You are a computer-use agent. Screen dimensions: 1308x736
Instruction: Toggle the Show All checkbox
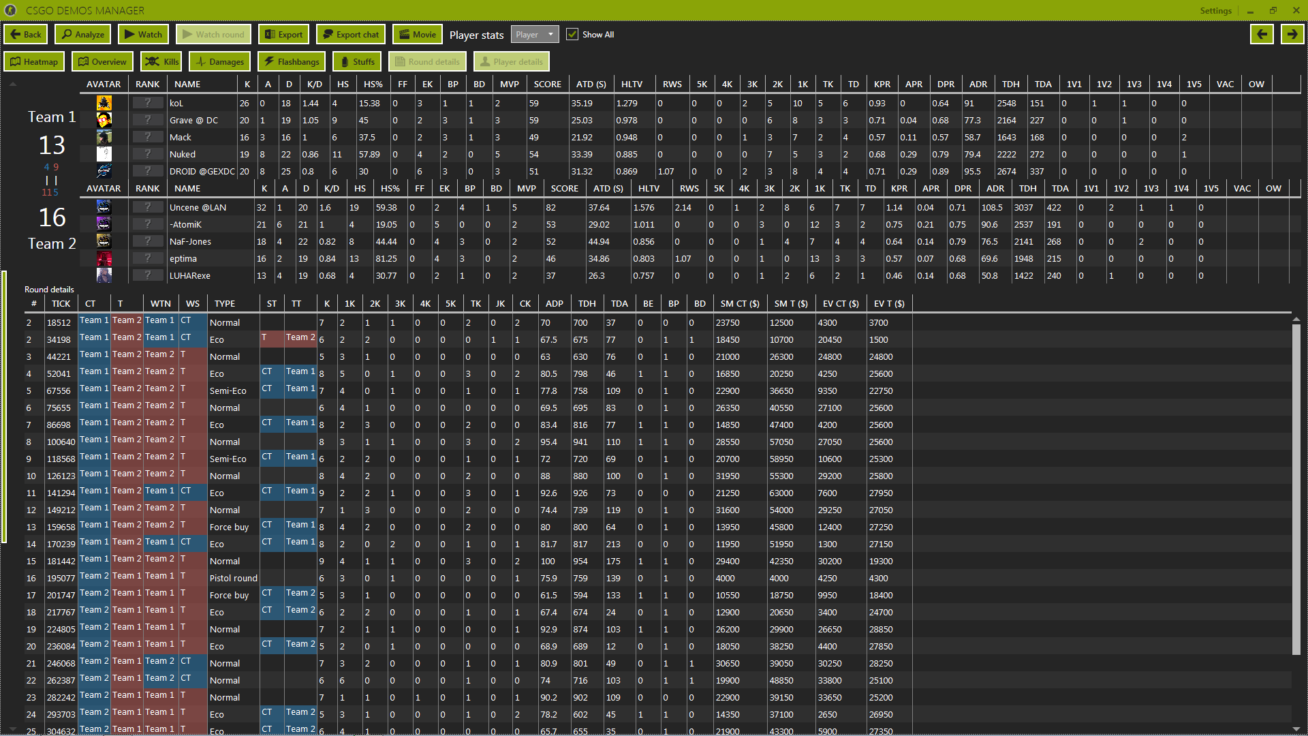pos(572,35)
